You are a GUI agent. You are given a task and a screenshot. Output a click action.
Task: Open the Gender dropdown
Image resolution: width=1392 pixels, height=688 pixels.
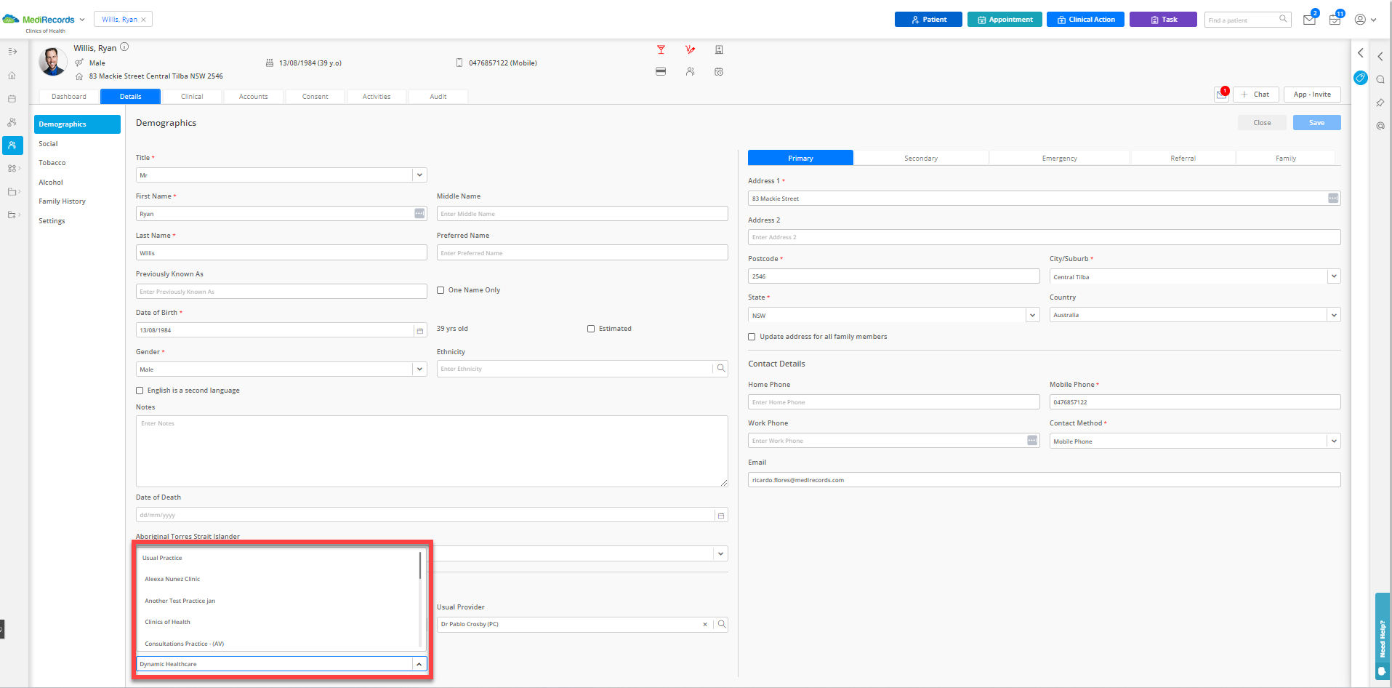coord(419,369)
